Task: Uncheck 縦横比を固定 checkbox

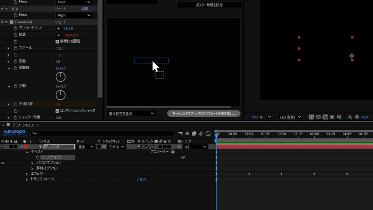Action: [57, 42]
